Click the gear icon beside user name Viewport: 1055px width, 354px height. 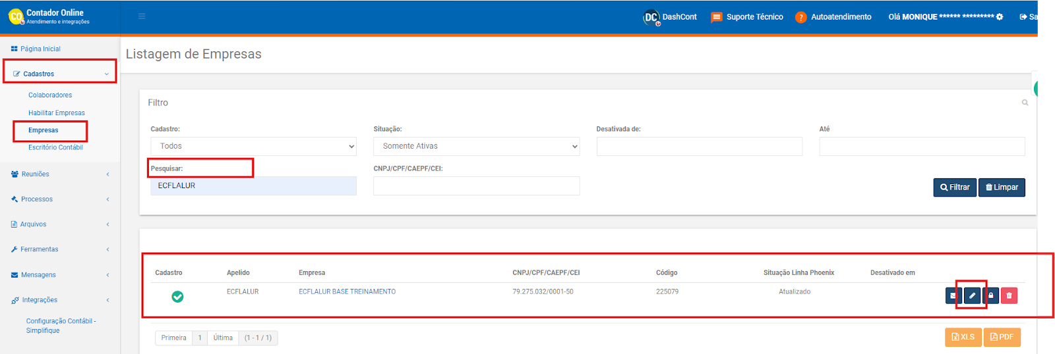tap(1000, 17)
